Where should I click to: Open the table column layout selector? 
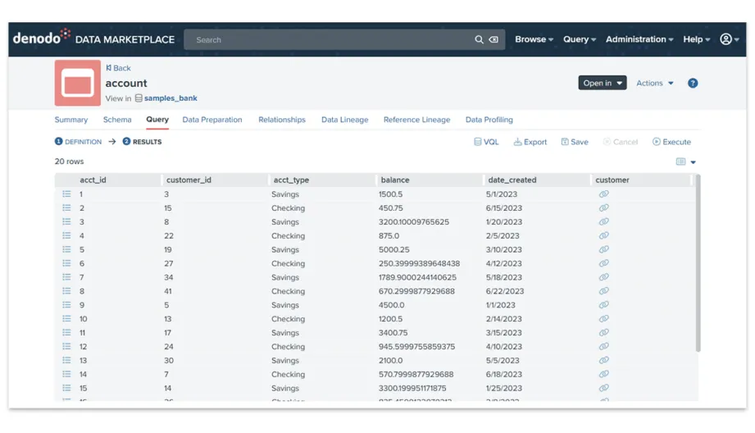[686, 162]
